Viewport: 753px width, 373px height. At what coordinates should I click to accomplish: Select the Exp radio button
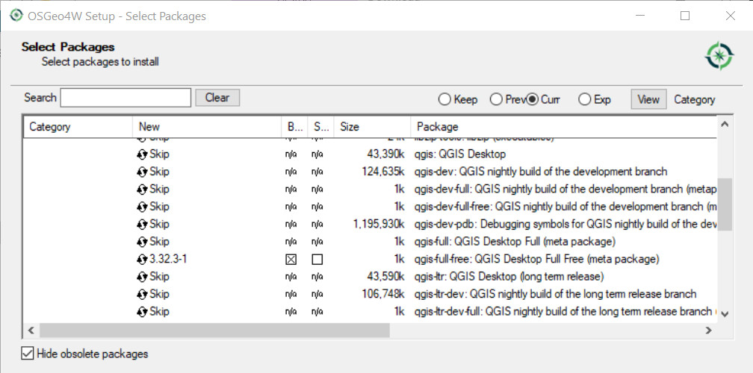click(x=584, y=99)
